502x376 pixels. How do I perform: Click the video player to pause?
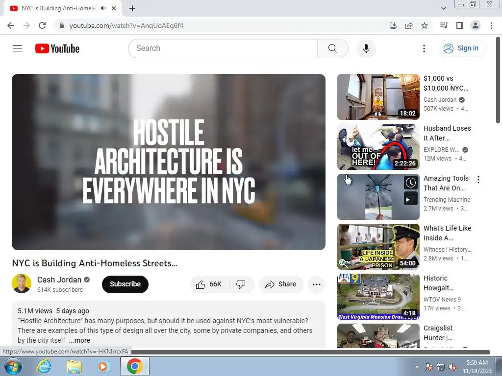169,162
